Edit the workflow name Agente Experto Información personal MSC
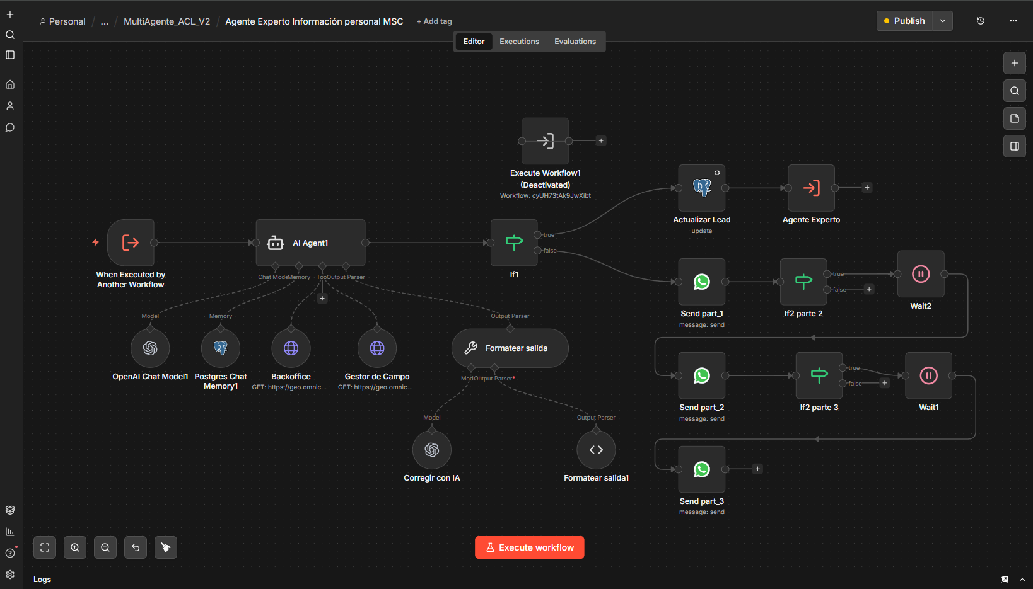This screenshot has width=1033, height=589. pyautogui.click(x=314, y=21)
